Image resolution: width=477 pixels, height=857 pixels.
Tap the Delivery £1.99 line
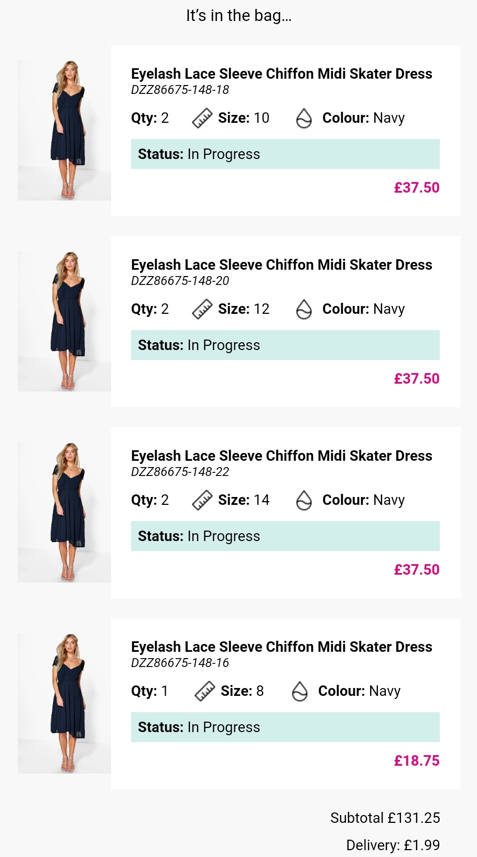[393, 845]
